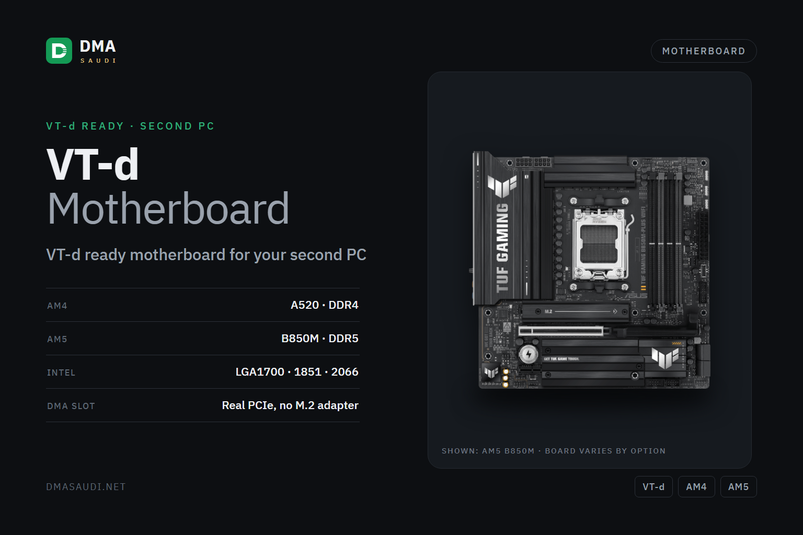Click the 'A520 · DDR4' spec value
The image size is (803, 535).
click(x=325, y=305)
